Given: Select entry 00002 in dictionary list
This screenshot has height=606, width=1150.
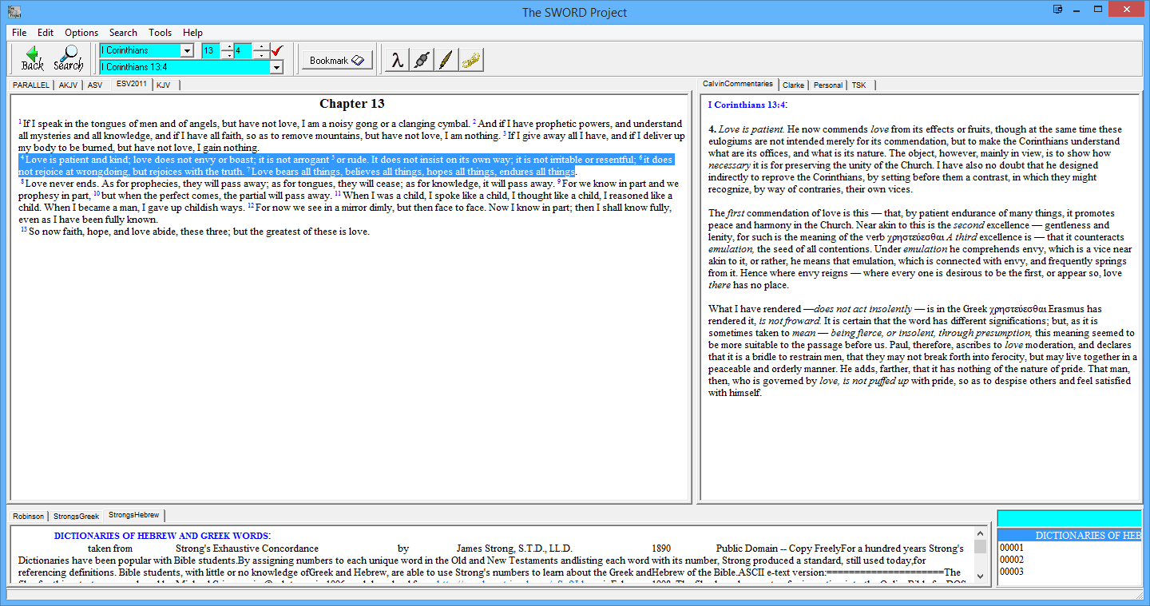Looking at the screenshot, I should (x=1011, y=560).
